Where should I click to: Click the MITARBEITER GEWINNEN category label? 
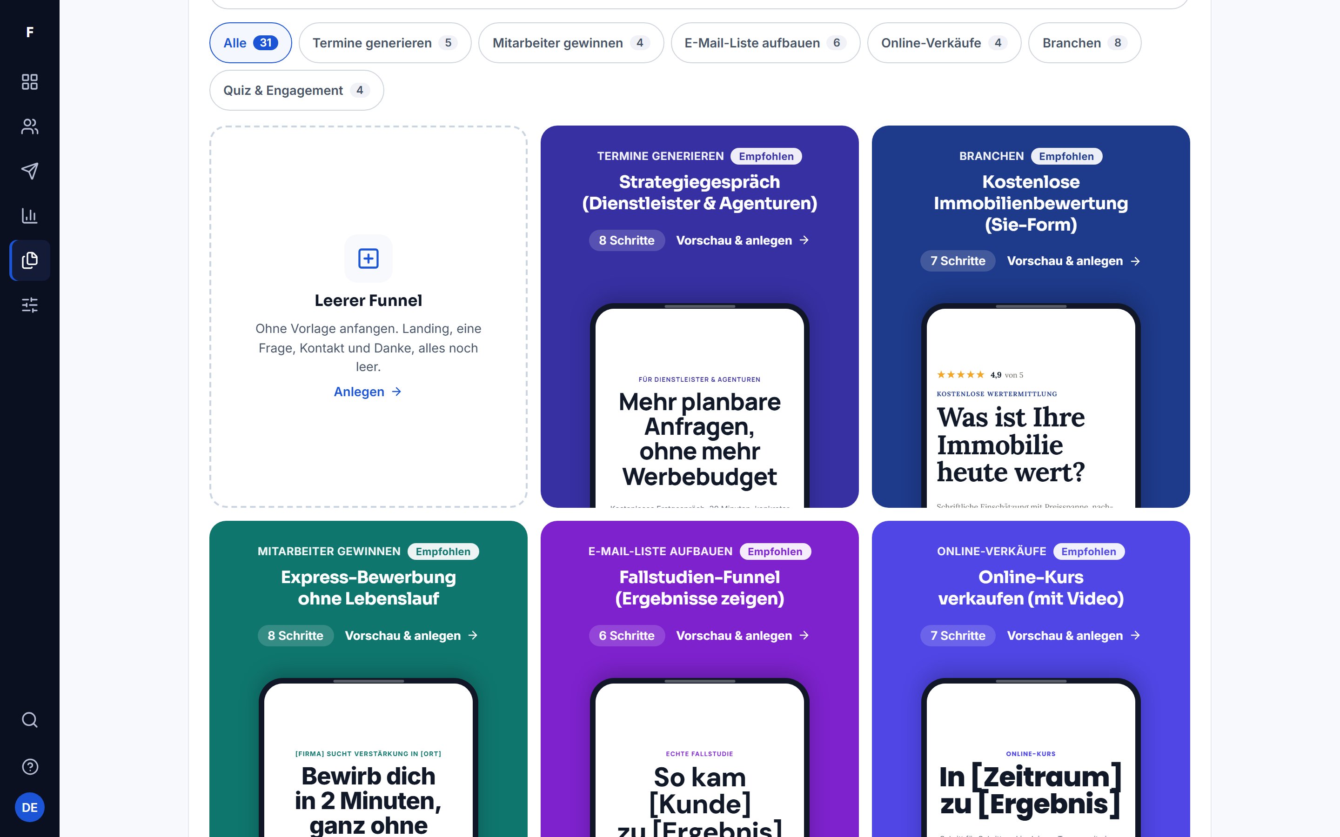click(329, 551)
